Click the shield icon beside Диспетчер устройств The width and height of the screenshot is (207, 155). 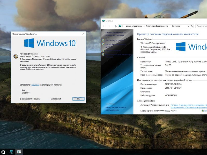[x=103, y=40]
